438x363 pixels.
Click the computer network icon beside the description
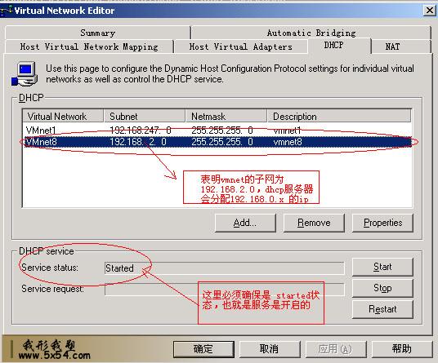click(25, 74)
